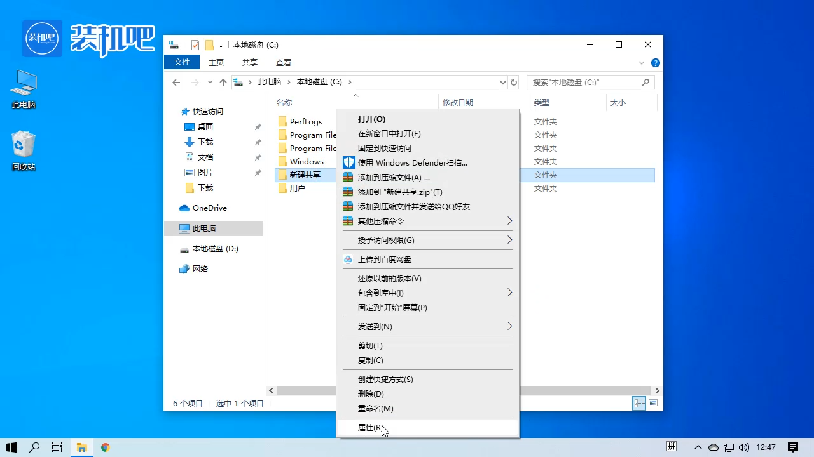This screenshot has height=457, width=814.
Task: Unpin 桌面 from quick access
Action: [x=257, y=126]
